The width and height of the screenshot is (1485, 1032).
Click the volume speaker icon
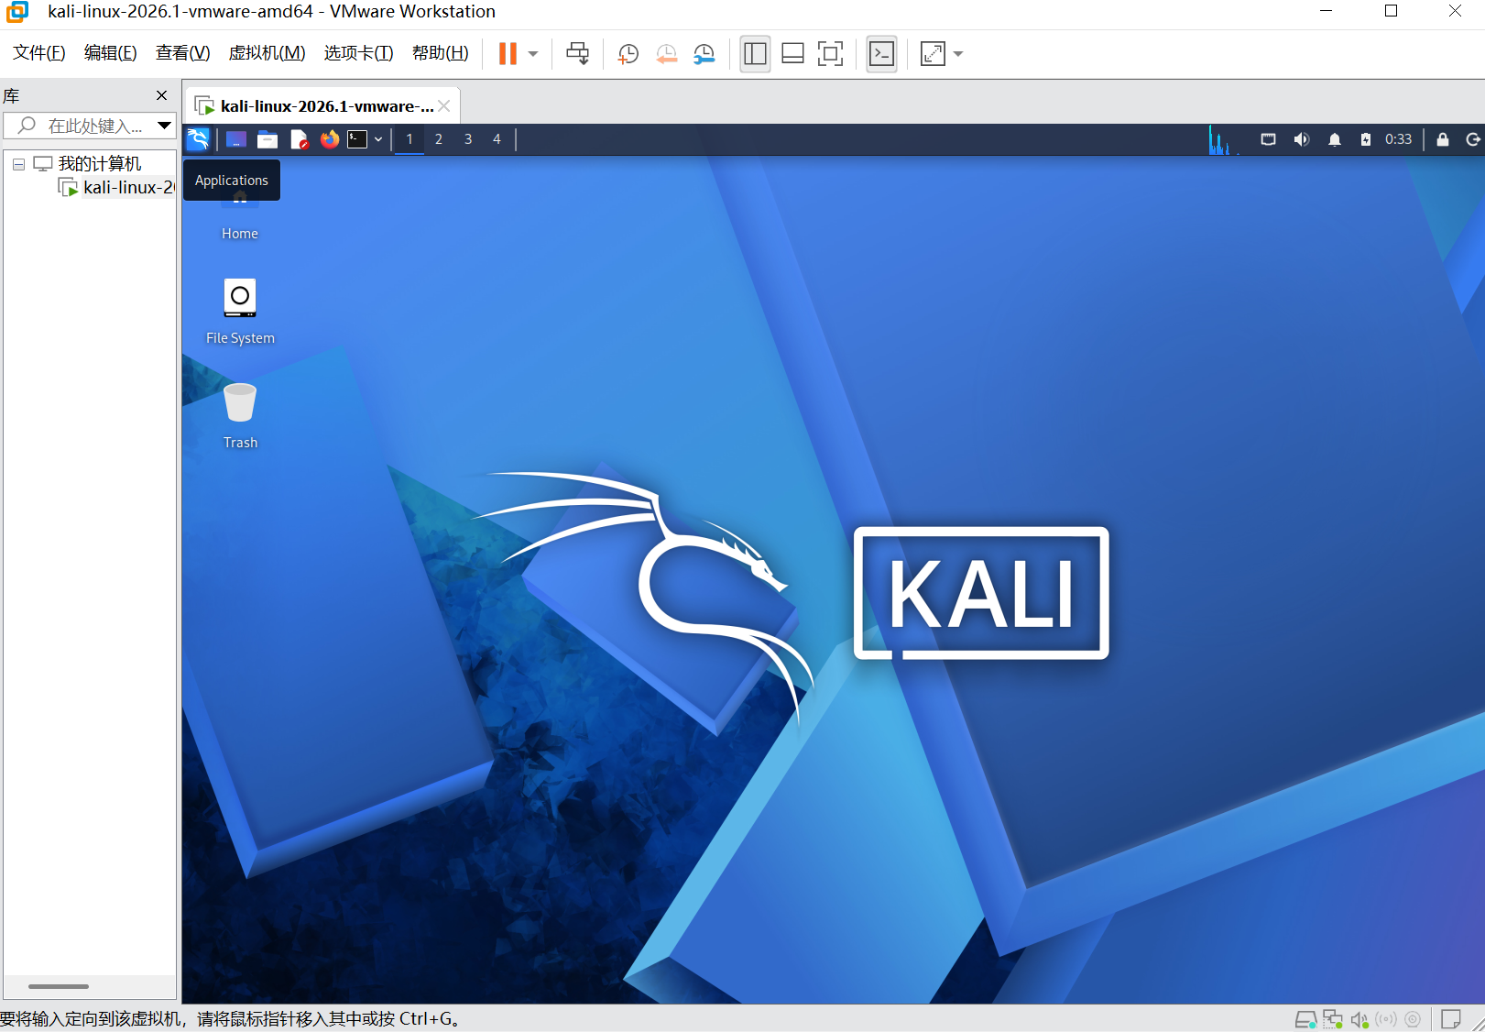tap(1302, 139)
